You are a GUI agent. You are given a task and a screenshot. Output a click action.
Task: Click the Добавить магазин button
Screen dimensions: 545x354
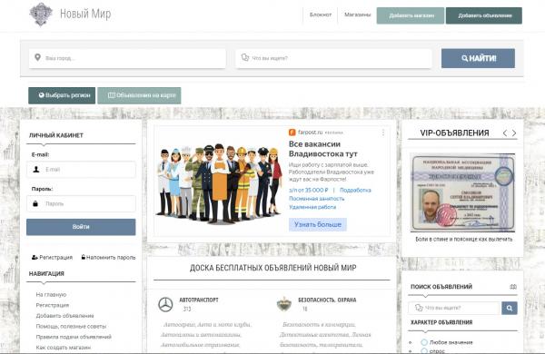(411, 15)
